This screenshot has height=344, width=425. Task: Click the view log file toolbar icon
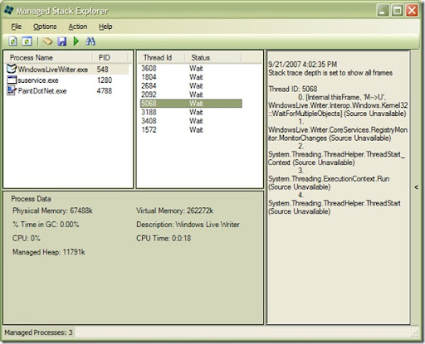click(x=47, y=41)
